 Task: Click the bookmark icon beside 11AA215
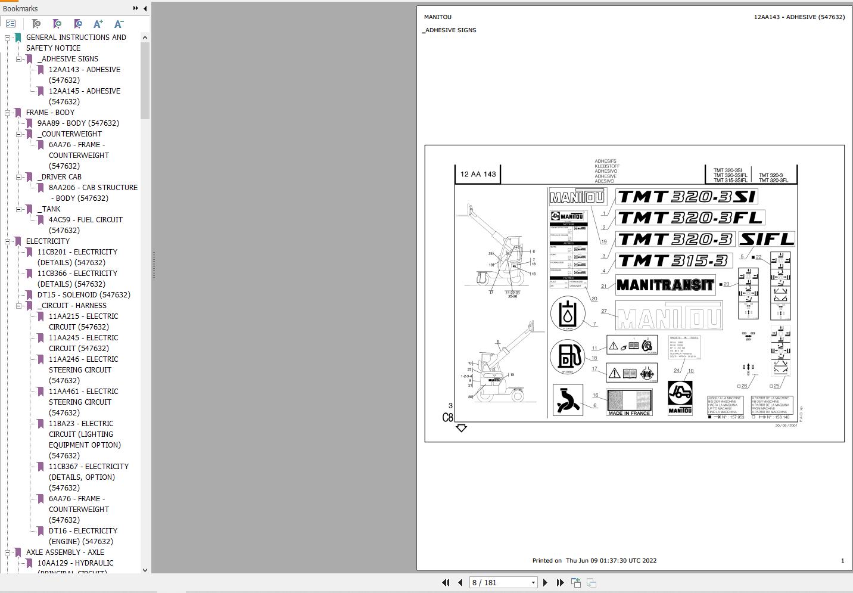(41, 316)
